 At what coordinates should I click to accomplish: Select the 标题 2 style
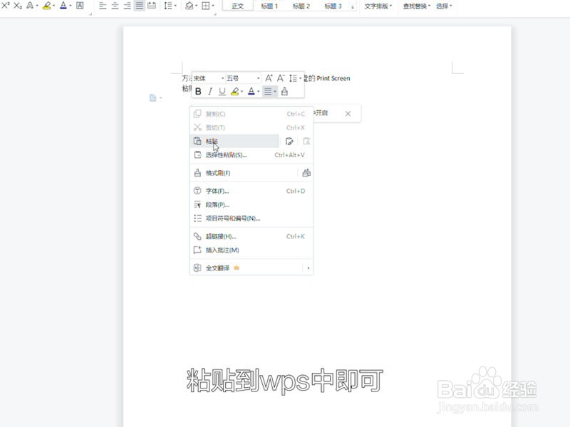[x=301, y=6]
